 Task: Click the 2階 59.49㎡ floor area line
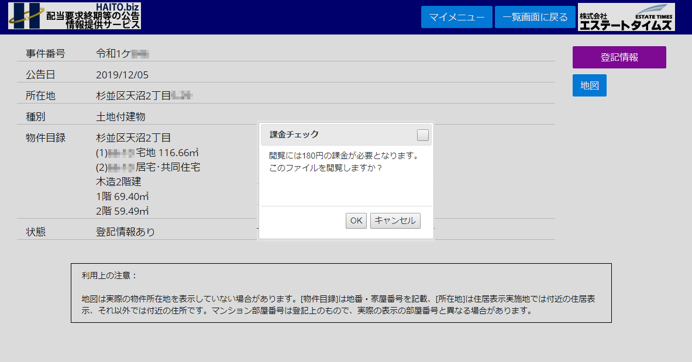(122, 211)
